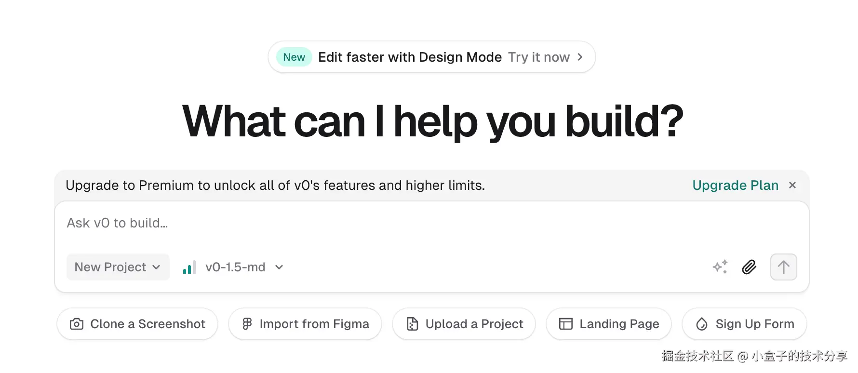Choose the Landing Page suggestion
Viewport: 858px width, 373px height.
(x=609, y=324)
